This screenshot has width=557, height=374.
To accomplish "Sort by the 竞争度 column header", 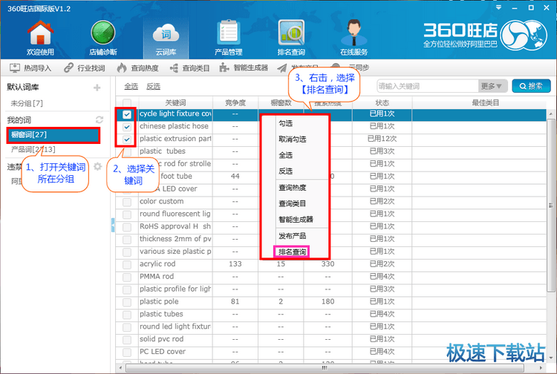I will (x=235, y=103).
